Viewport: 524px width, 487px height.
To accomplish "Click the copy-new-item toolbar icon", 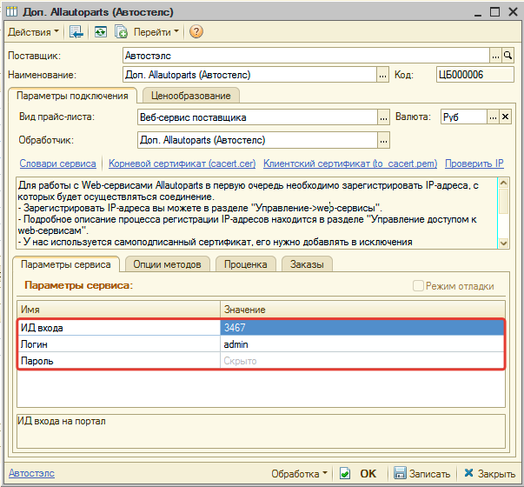I will click(x=121, y=32).
